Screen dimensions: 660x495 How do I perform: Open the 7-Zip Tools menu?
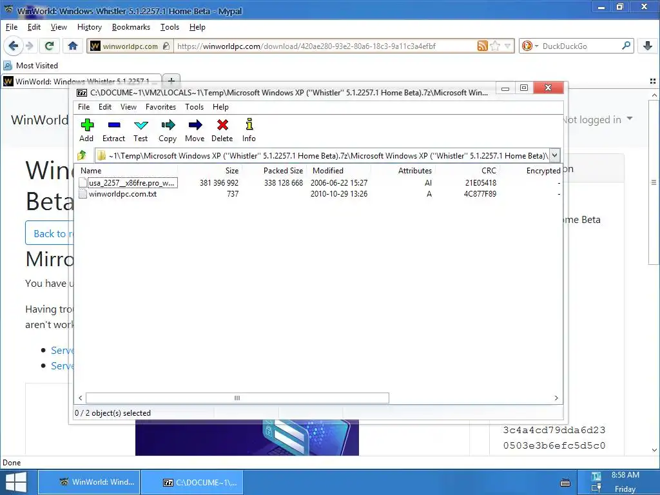tap(194, 107)
